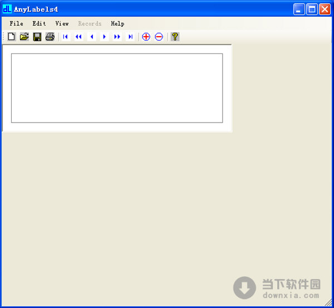Jump to the first record
This screenshot has height=308, width=334.
[66, 37]
